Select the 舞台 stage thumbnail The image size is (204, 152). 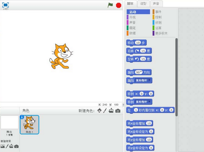click(x=9, y=122)
